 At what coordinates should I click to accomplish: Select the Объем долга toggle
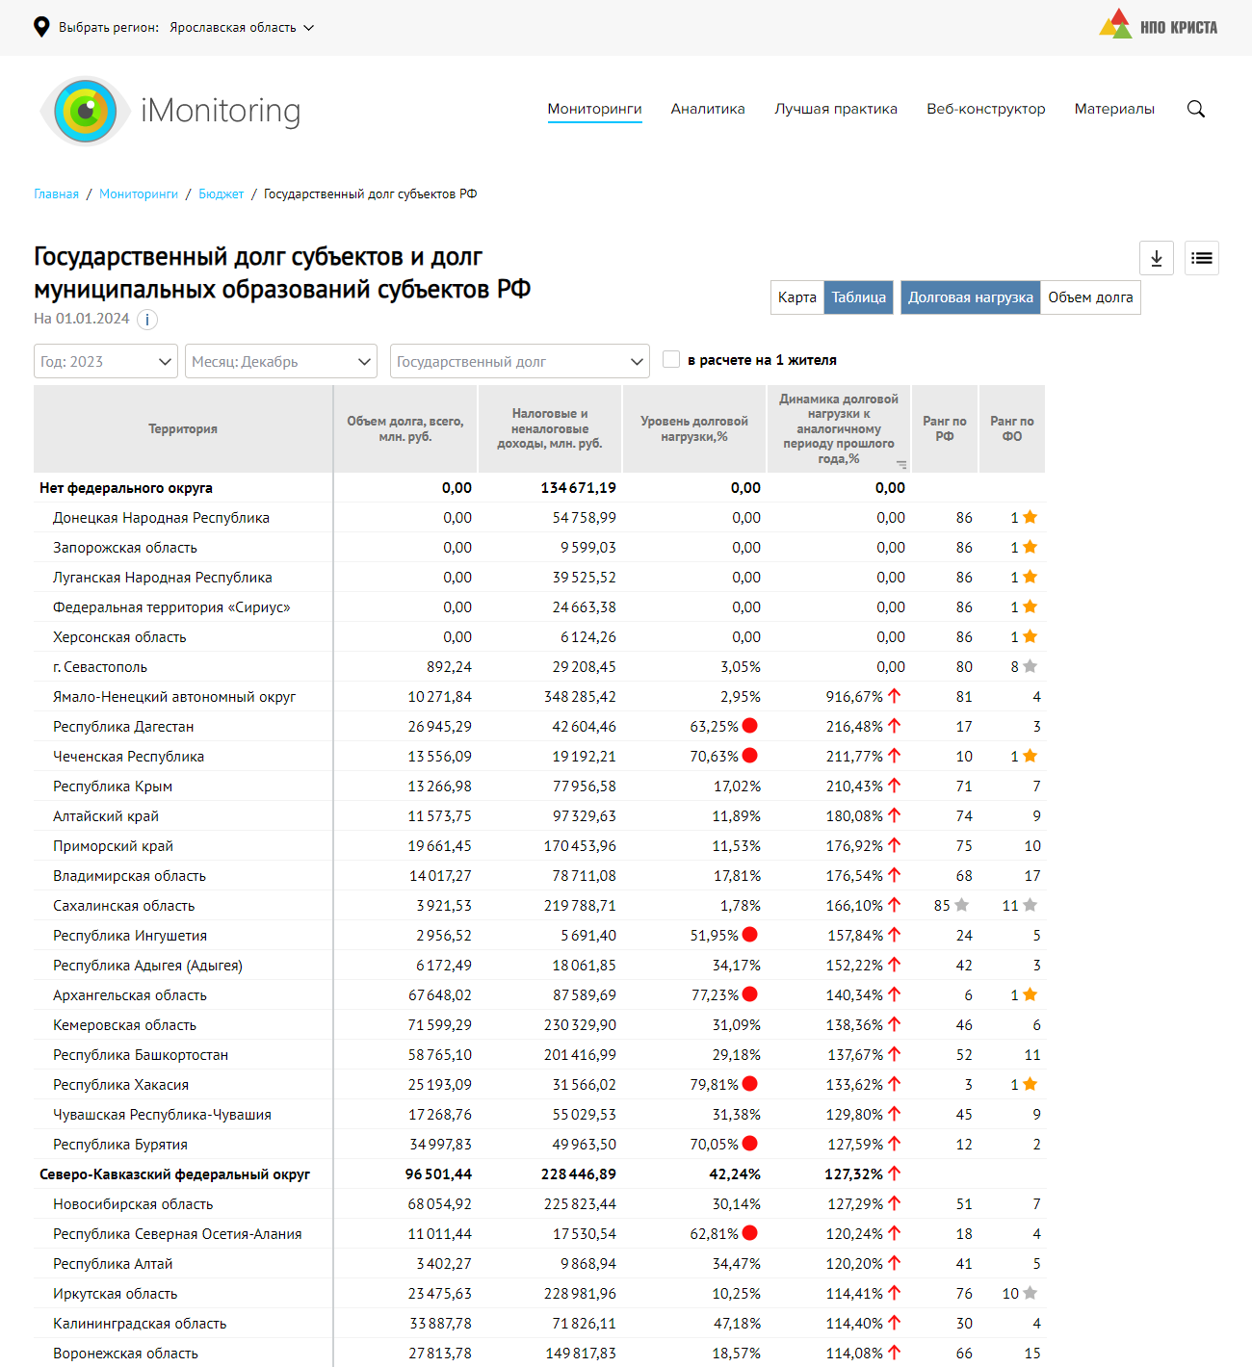pyautogui.click(x=1089, y=297)
